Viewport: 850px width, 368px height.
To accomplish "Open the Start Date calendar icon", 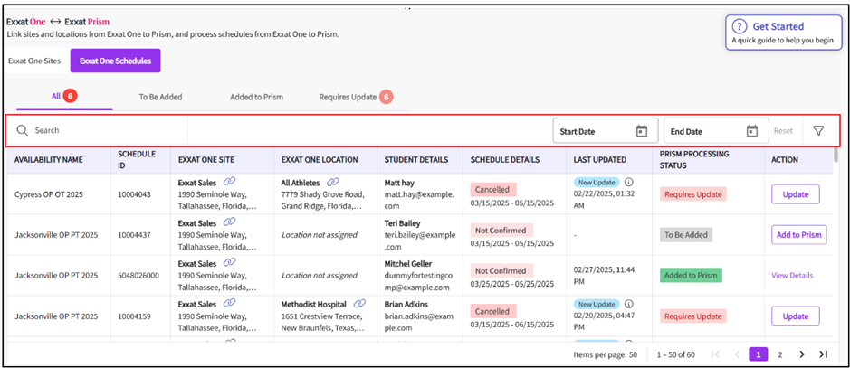I will coord(642,131).
